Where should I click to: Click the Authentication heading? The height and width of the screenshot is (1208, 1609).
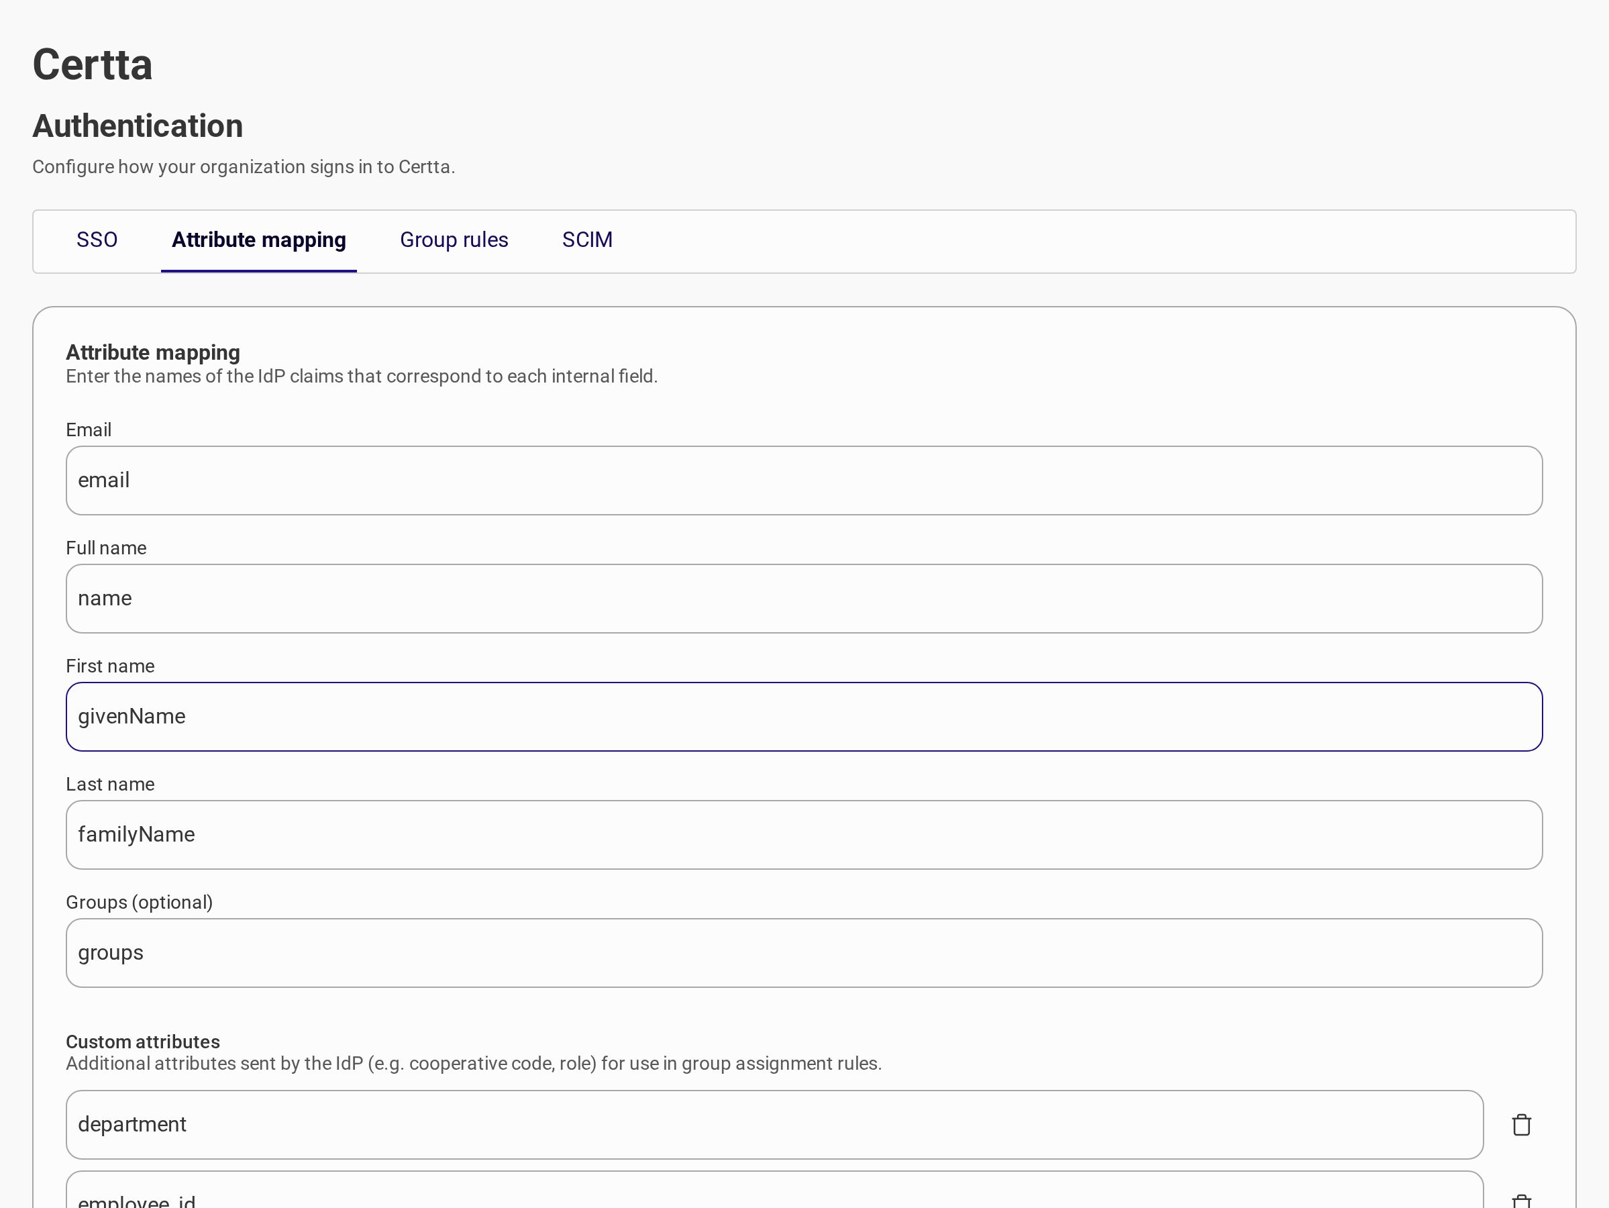[138, 126]
